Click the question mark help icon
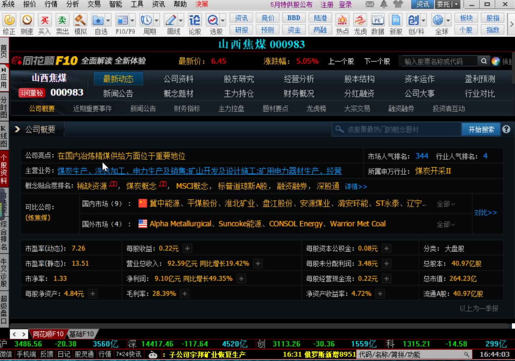 point(506,129)
